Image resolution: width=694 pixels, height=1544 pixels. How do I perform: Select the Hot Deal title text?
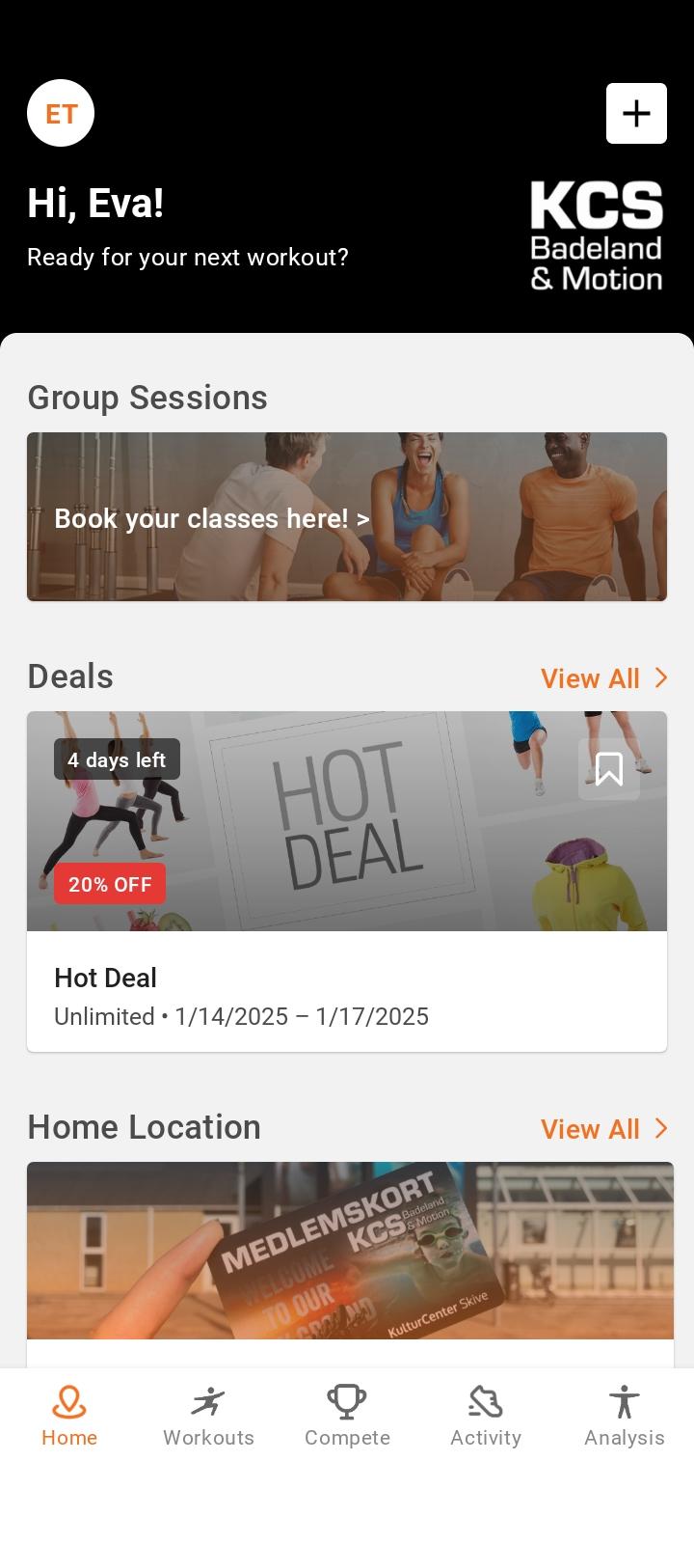click(x=105, y=978)
